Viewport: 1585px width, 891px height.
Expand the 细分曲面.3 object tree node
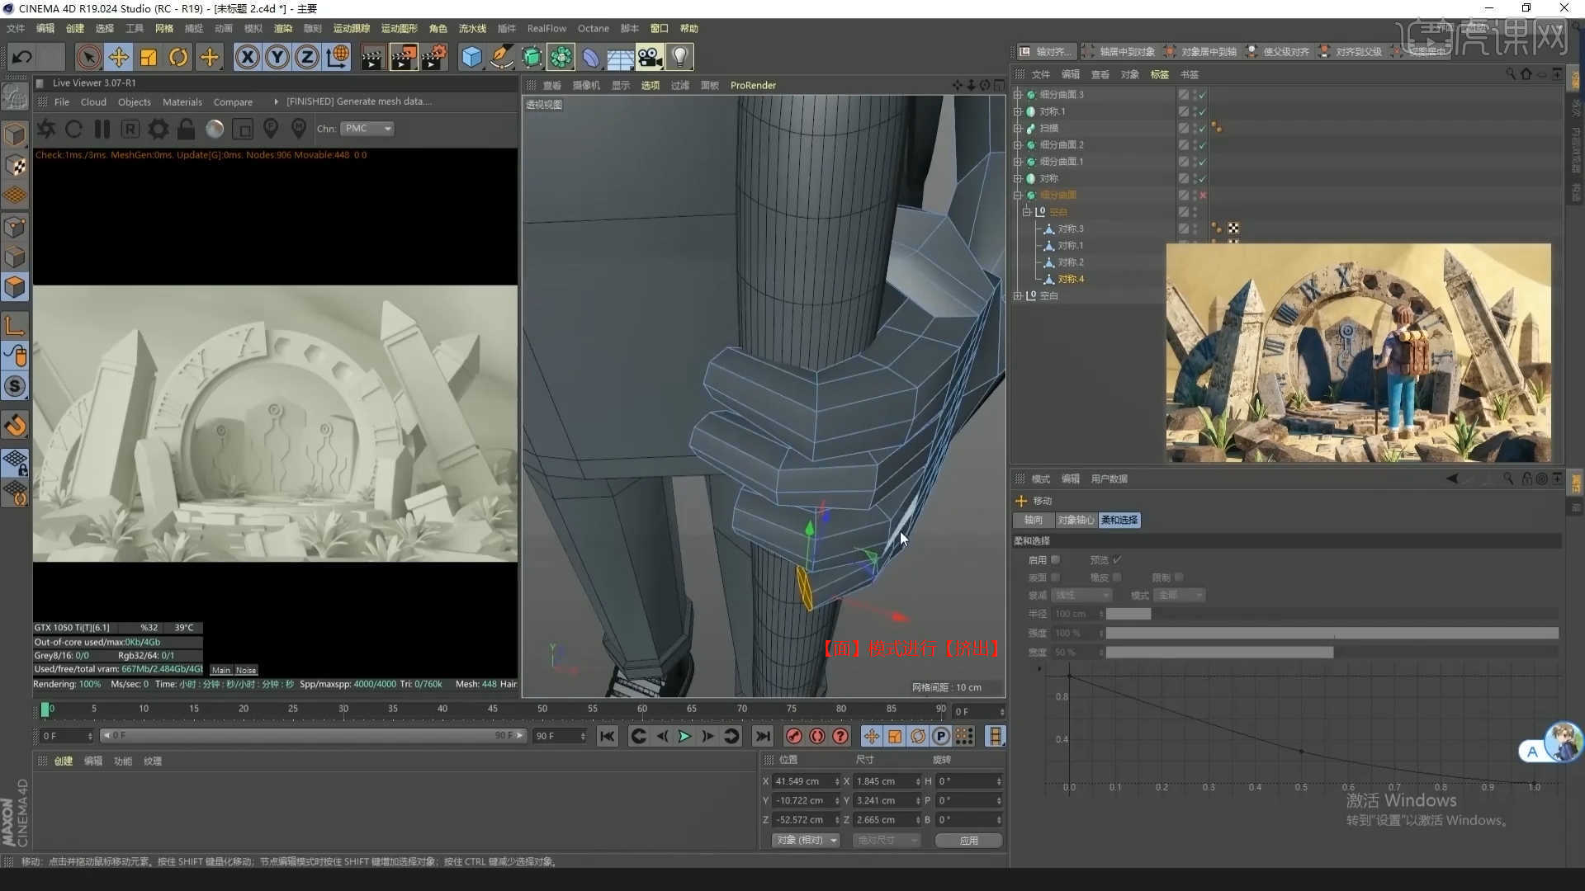pos(1018,95)
